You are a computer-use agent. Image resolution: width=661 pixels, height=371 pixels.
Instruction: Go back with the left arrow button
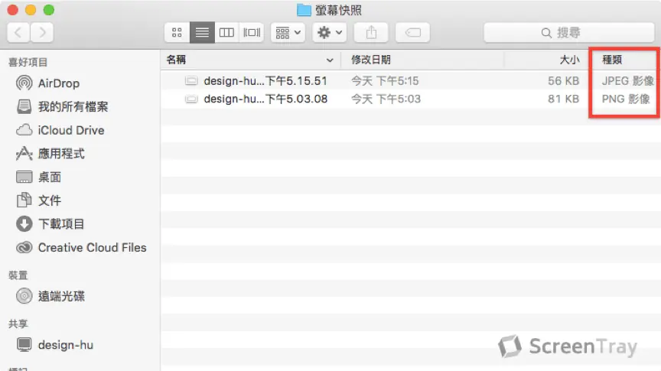point(18,32)
